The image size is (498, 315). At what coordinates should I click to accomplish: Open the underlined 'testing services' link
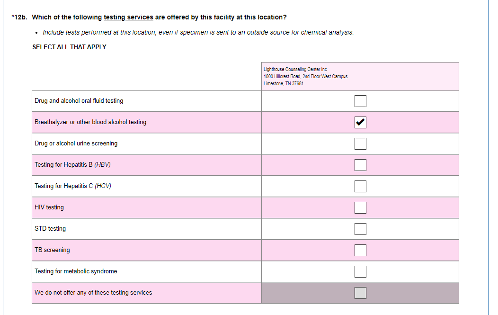tap(128, 18)
